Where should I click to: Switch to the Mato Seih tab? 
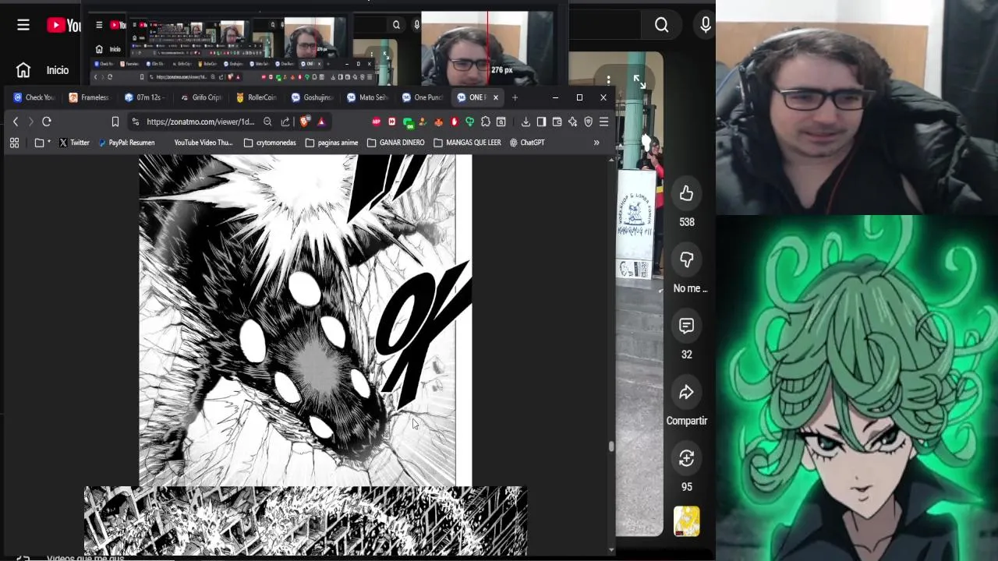click(367, 97)
